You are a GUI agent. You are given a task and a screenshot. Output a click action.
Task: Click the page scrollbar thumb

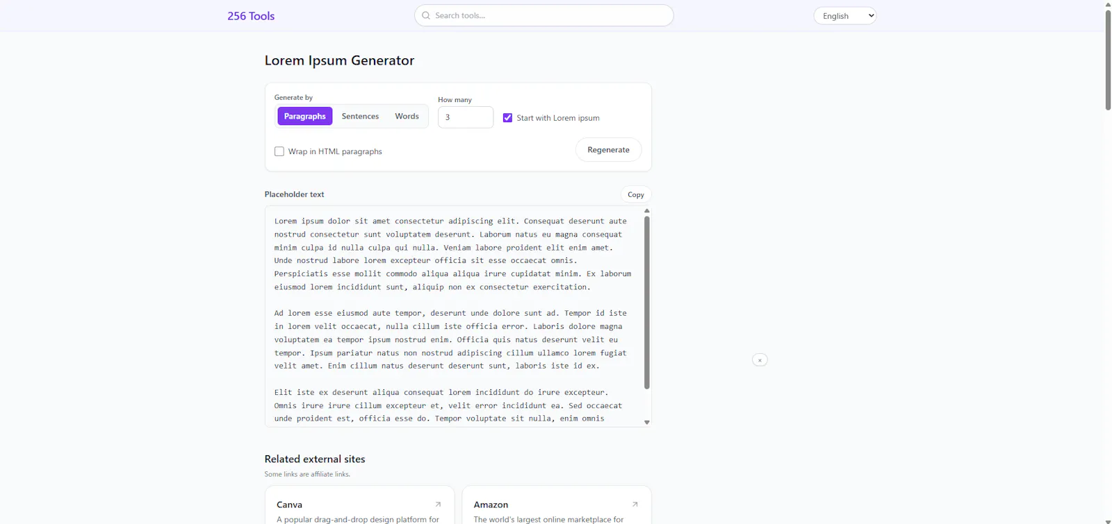pyautogui.click(x=1108, y=60)
